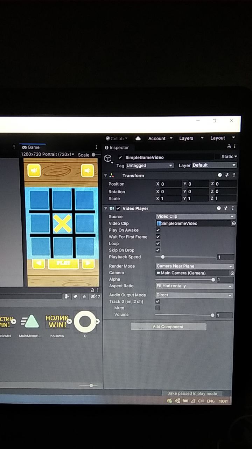252x449 pixels.
Task: Click the Camera field object picker circle
Action: click(x=232, y=273)
